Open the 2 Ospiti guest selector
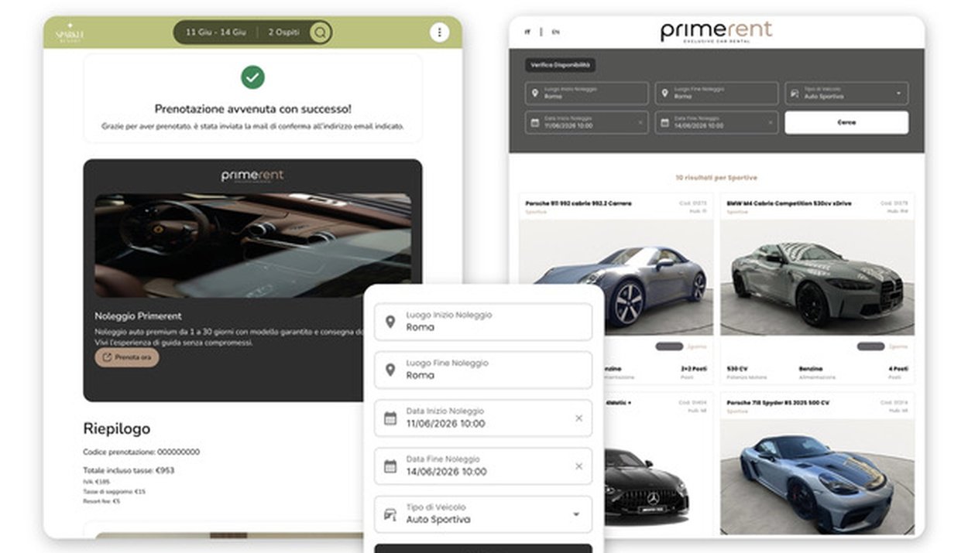 pyautogui.click(x=283, y=32)
